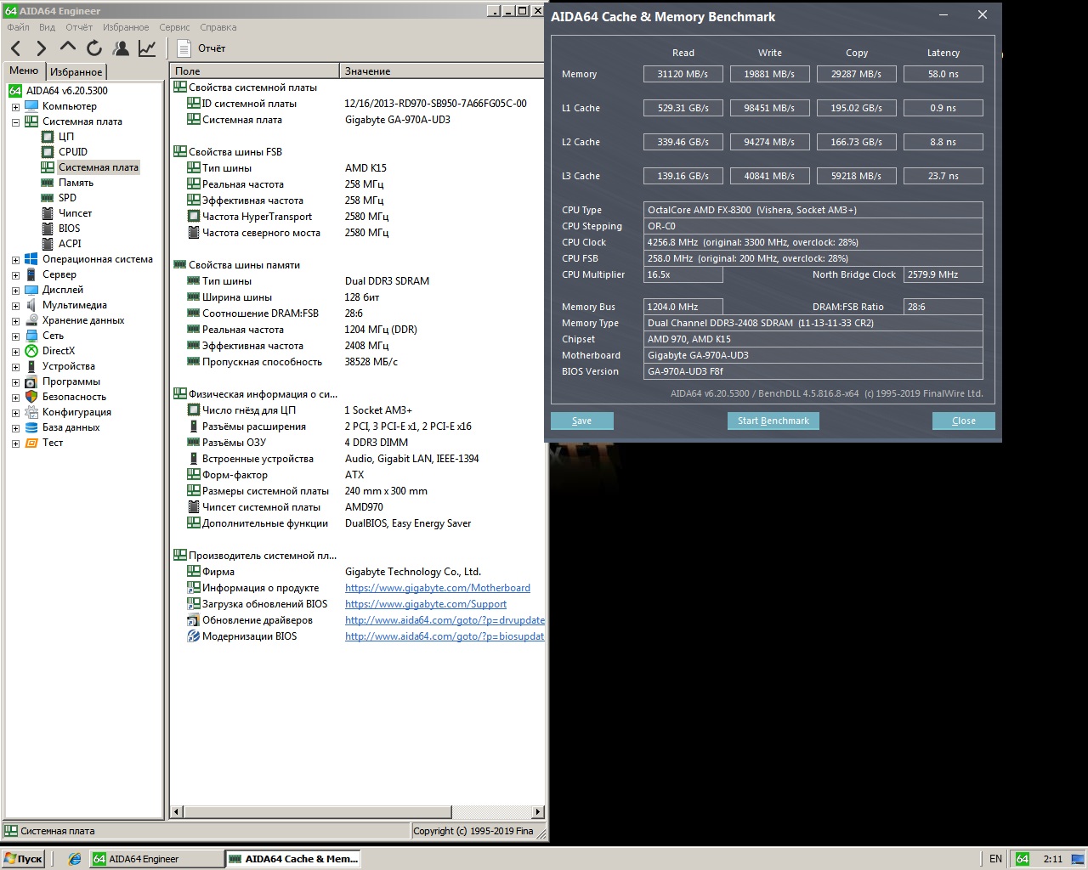Screen dimensions: 1088x870
Task: Open the BIOS update biosupdate link
Action: tap(445, 636)
